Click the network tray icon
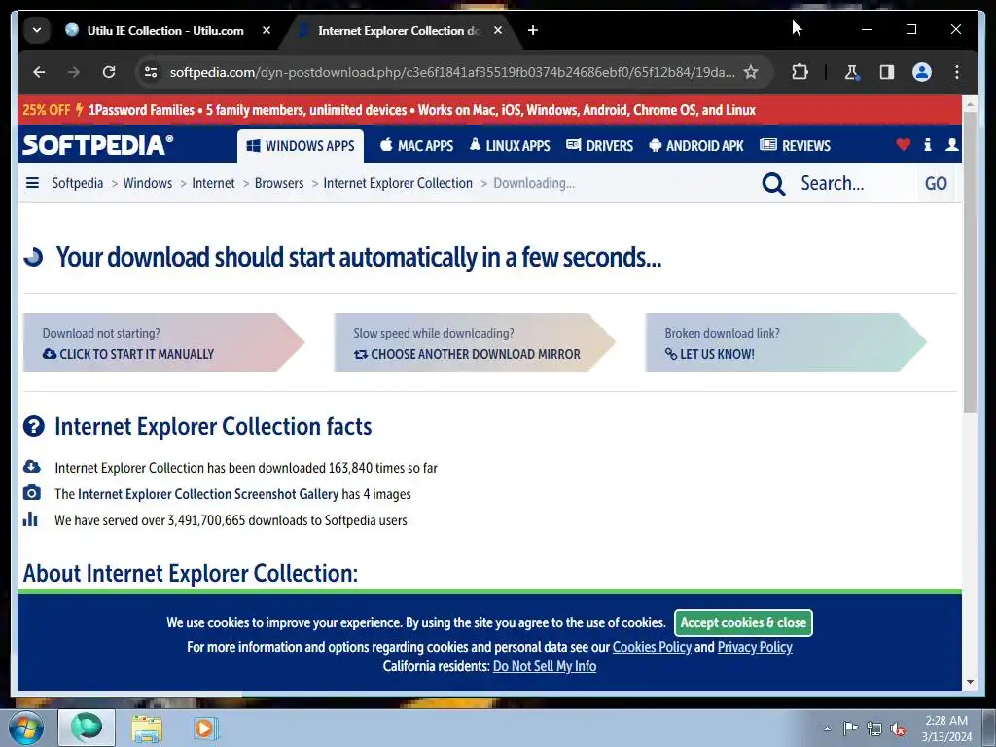Screen dimensions: 996x747 point(874,729)
